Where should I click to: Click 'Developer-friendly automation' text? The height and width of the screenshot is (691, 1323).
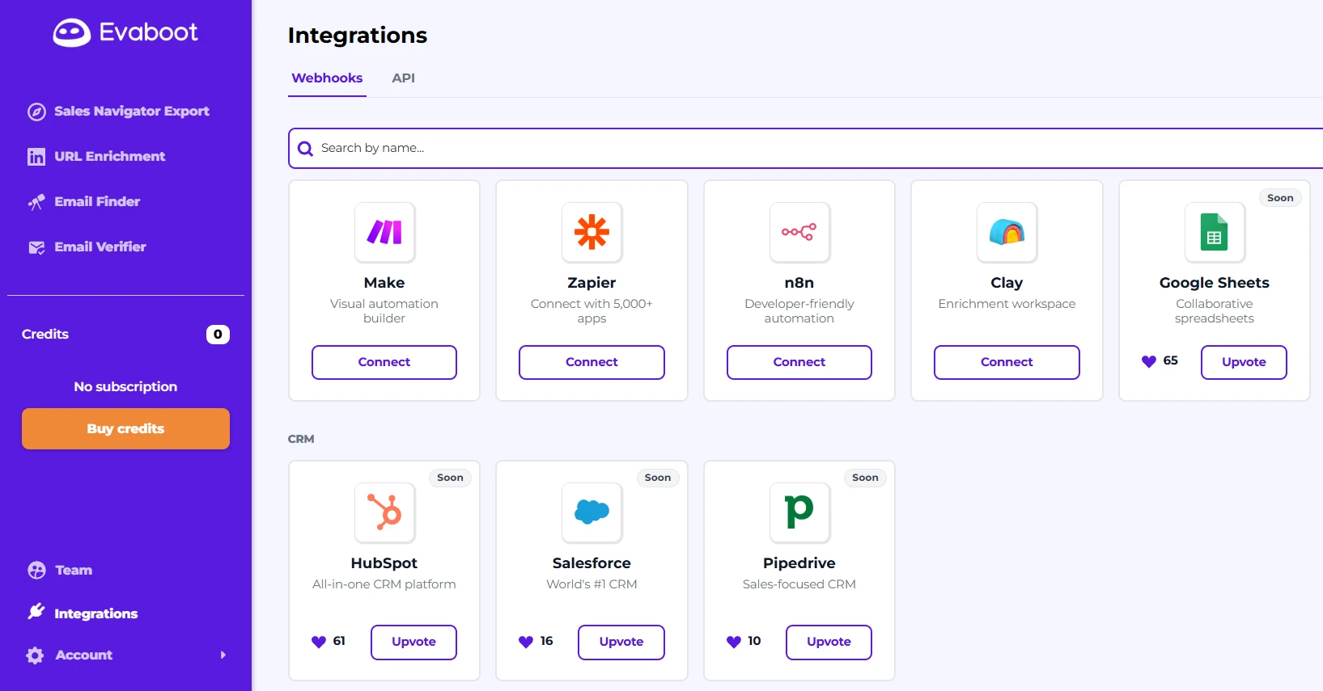point(799,311)
